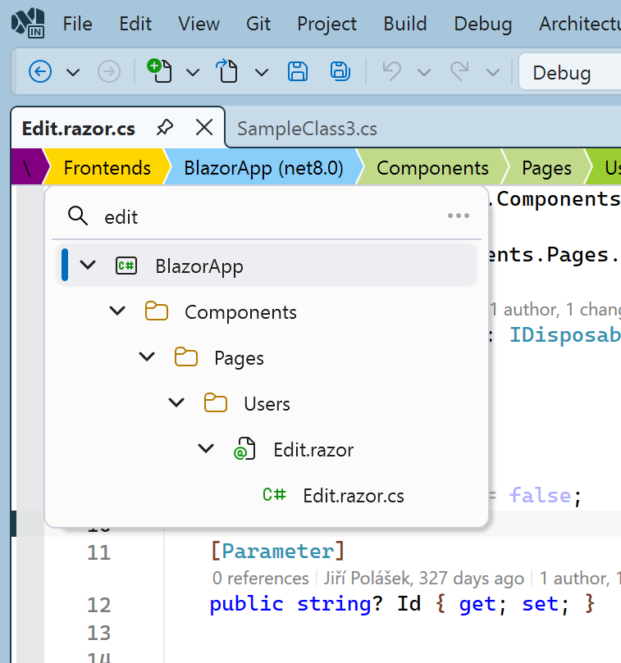Click the New Item icon

coord(160,70)
